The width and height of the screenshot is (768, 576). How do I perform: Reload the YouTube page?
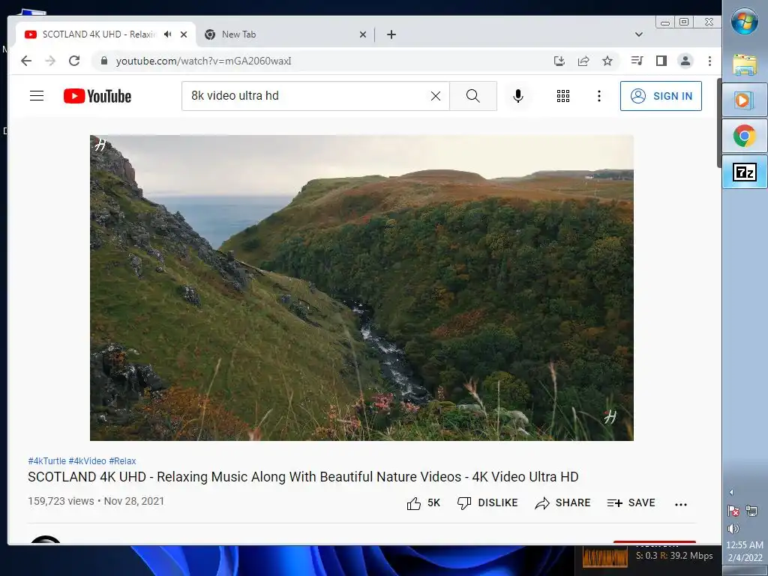click(74, 61)
